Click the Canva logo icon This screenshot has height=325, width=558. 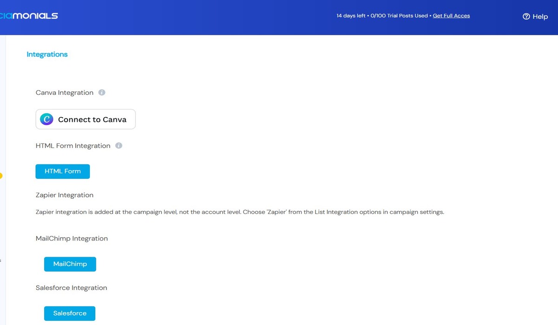[46, 119]
